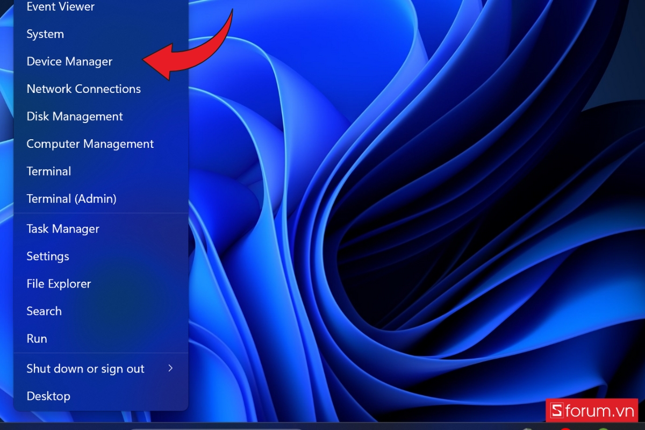Open Device Manager from the menu
Image resolution: width=645 pixels, height=430 pixels.
coord(69,62)
